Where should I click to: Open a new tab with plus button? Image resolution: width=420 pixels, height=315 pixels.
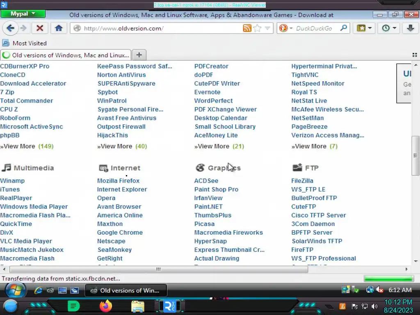139,55
